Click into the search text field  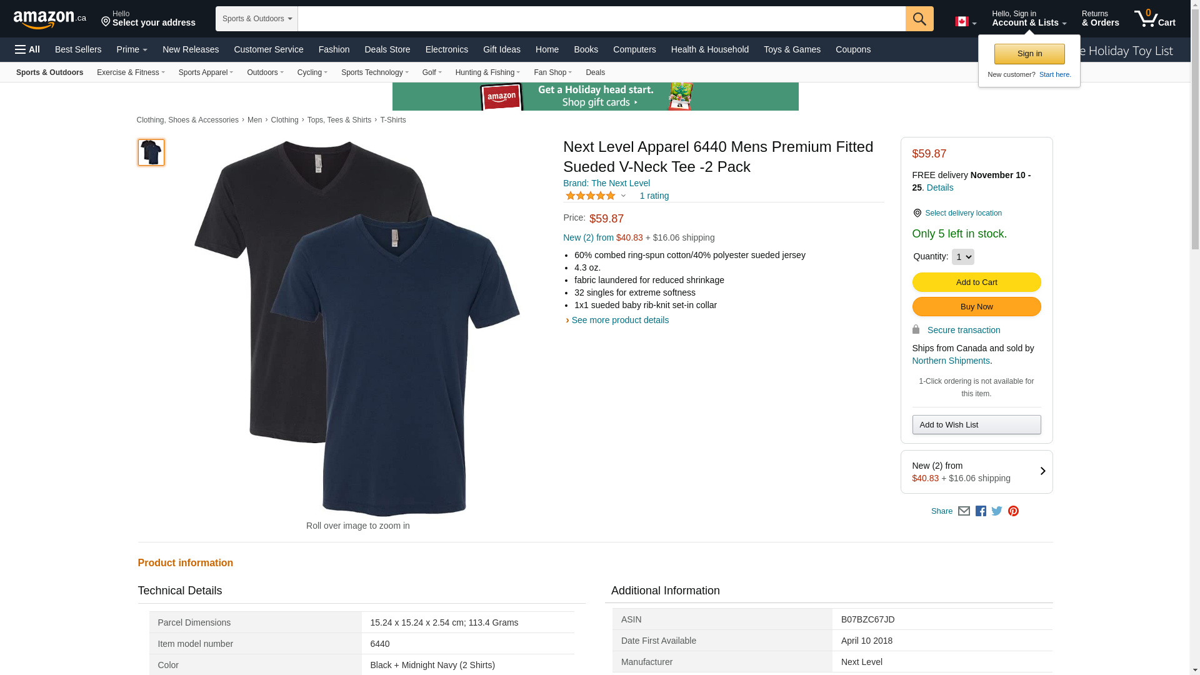[x=600, y=19]
